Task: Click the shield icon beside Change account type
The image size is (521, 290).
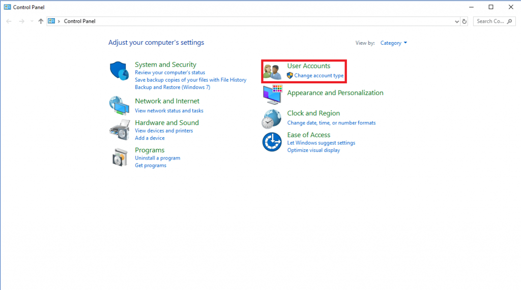Action: click(290, 75)
